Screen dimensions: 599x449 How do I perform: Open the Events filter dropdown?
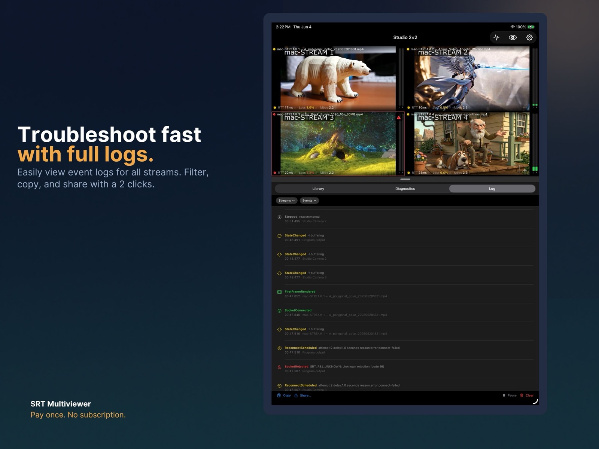pyautogui.click(x=309, y=201)
